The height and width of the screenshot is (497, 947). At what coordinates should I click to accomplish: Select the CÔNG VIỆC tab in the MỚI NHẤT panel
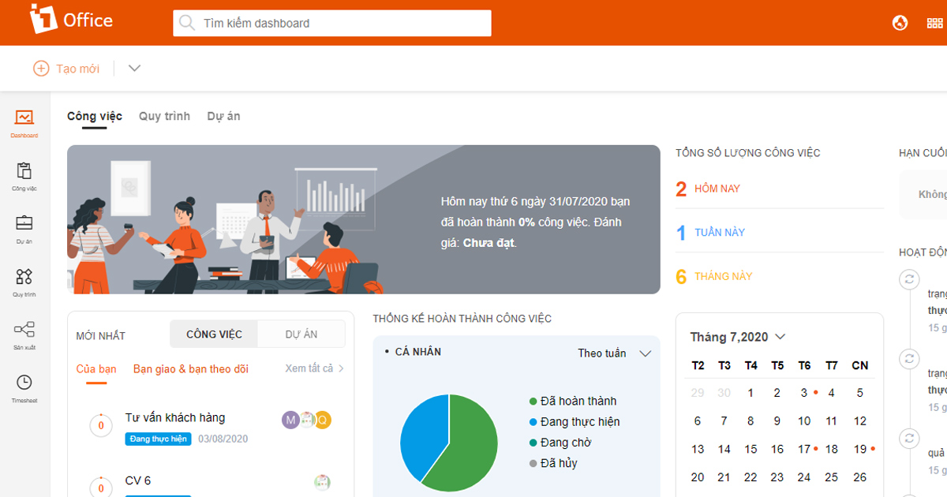[213, 334]
